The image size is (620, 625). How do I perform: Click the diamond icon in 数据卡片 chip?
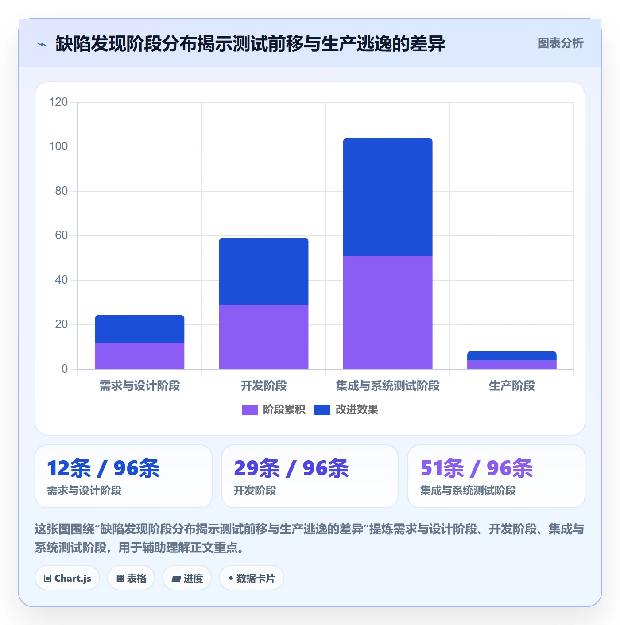[231, 578]
